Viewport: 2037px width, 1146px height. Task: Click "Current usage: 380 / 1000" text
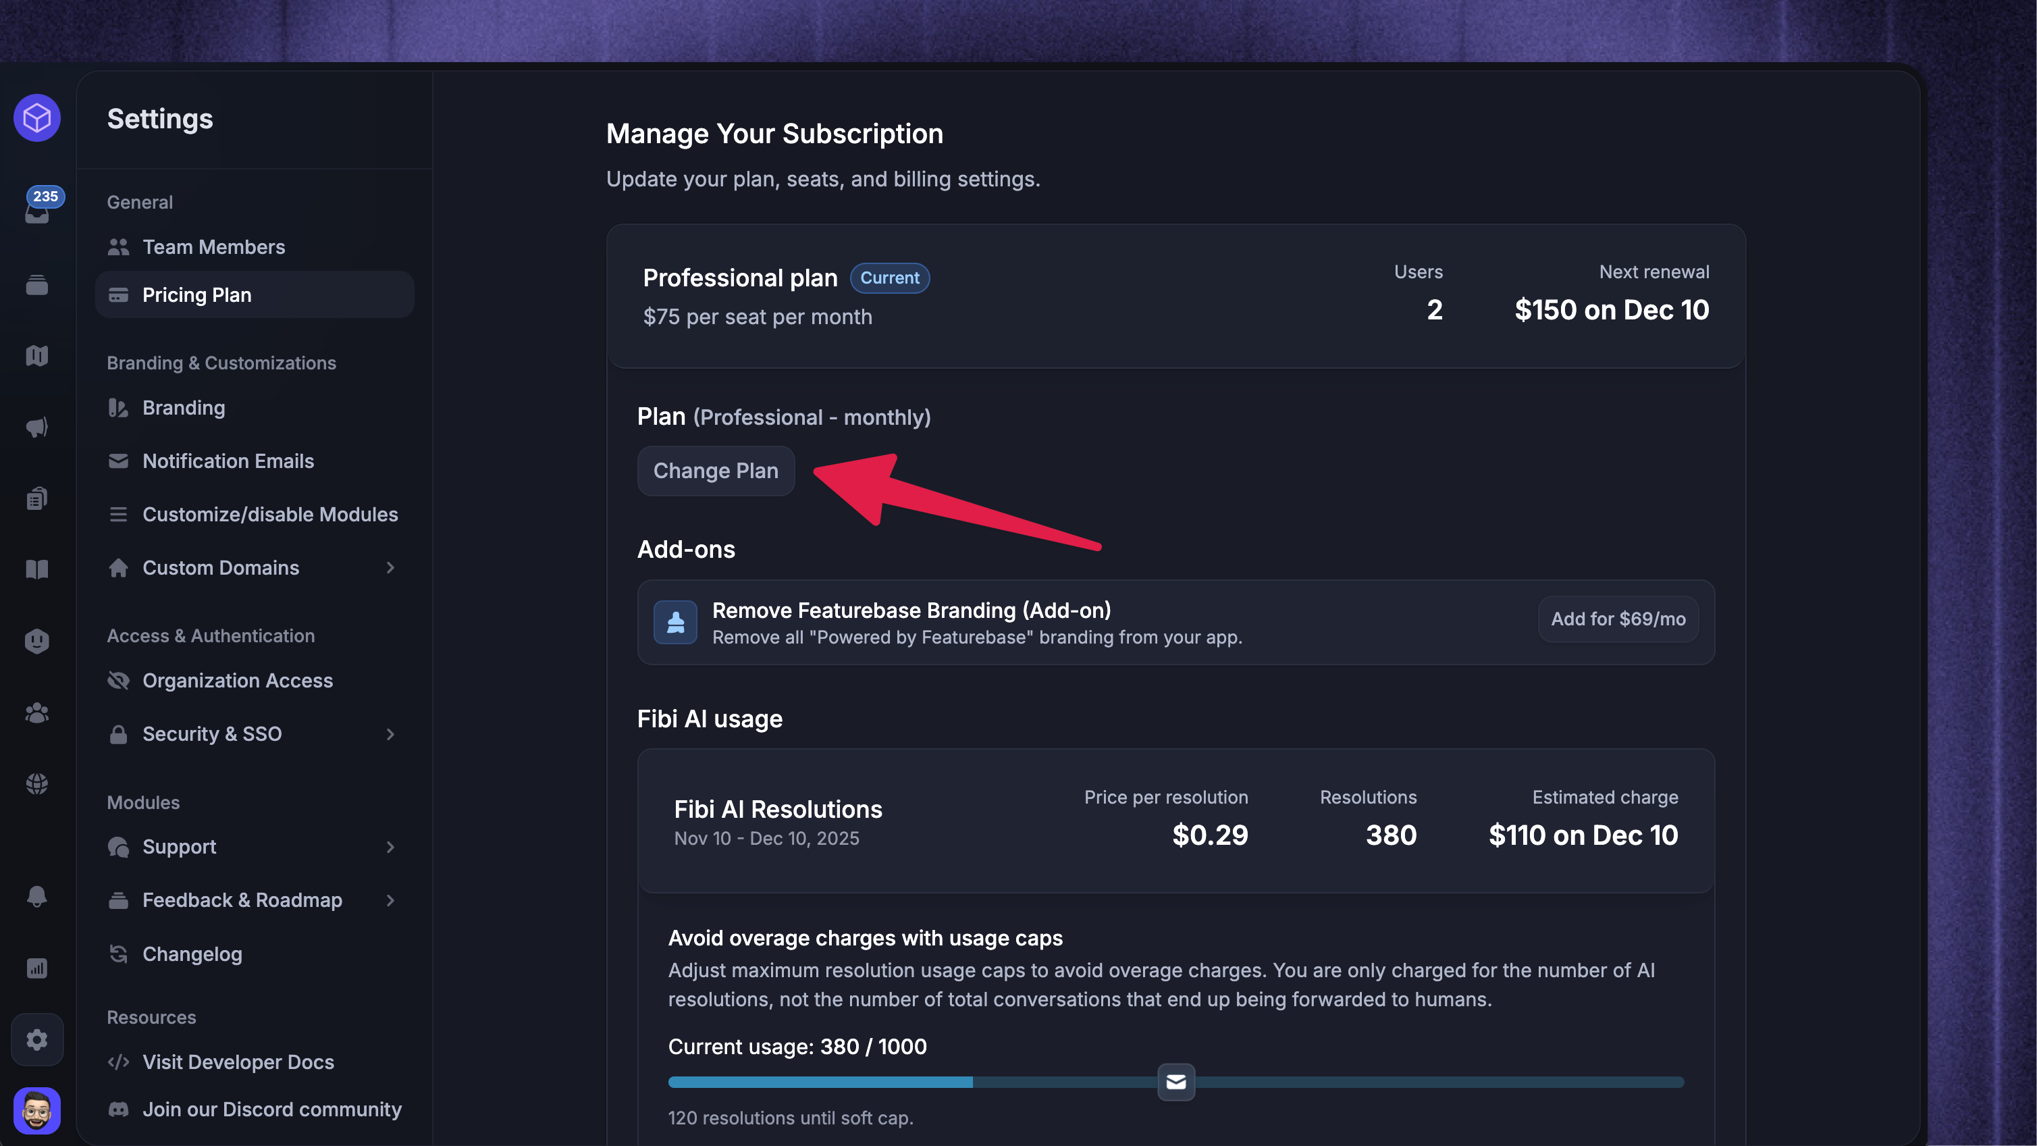point(797,1046)
